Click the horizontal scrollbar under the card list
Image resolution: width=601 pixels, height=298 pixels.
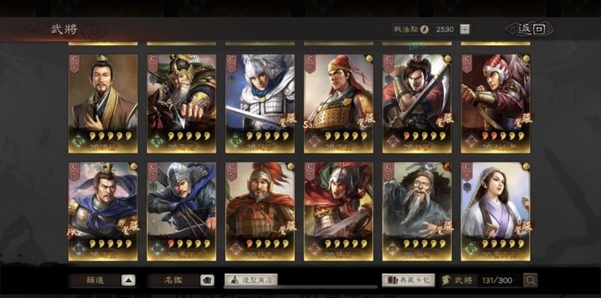(x=300, y=286)
